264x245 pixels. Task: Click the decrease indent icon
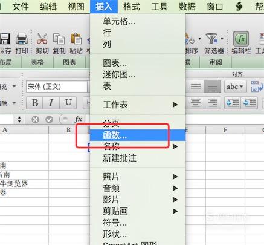[233, 103]
